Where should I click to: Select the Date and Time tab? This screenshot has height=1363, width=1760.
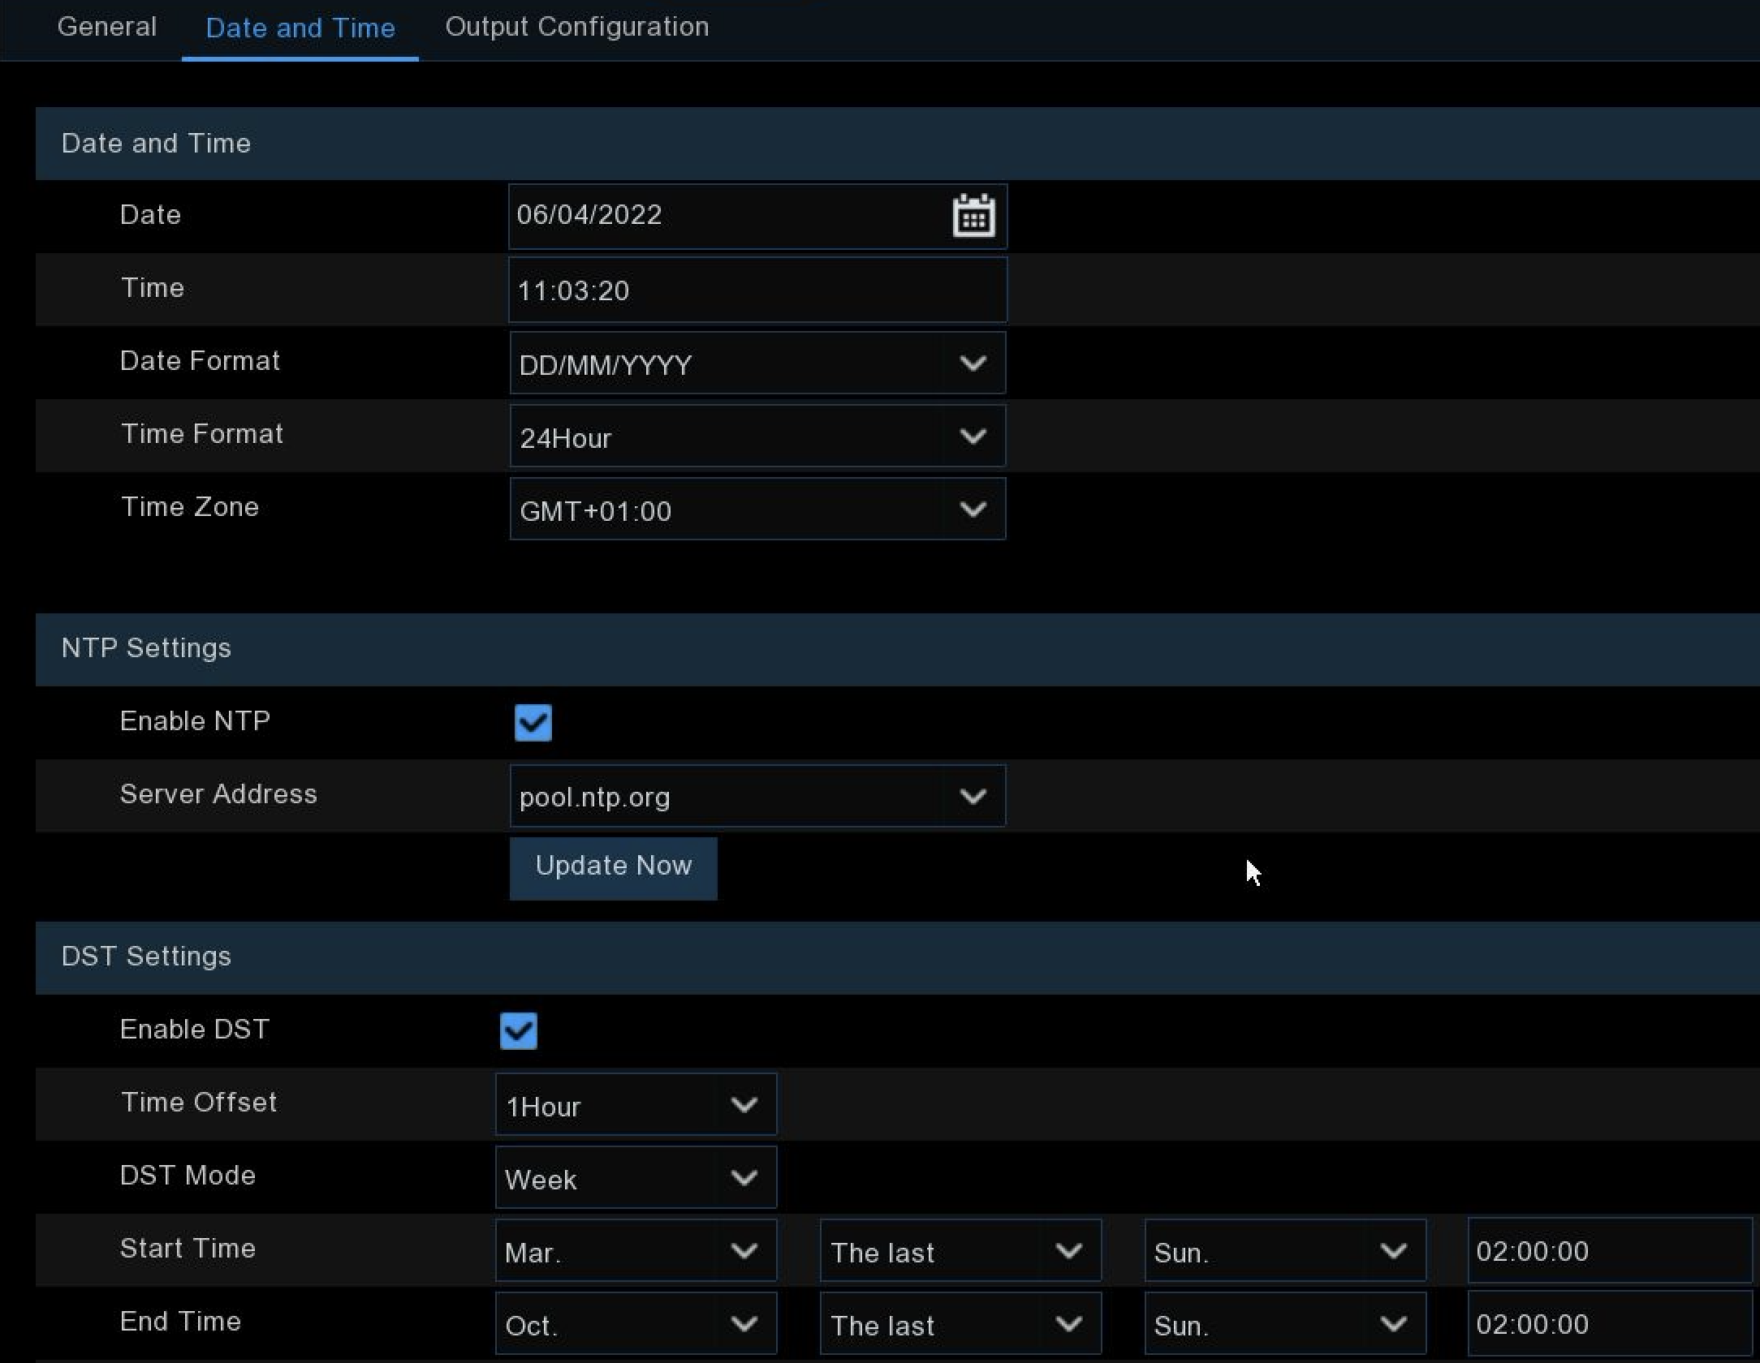point(300,28)
